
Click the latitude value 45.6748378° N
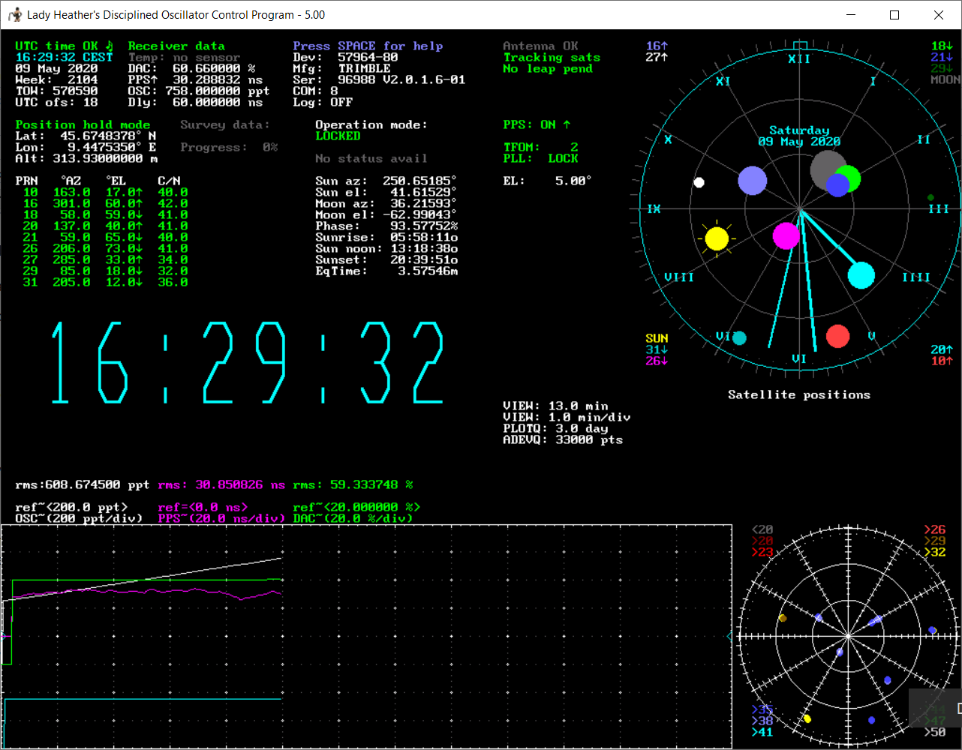pyautogui.click(x=109, y=136)
